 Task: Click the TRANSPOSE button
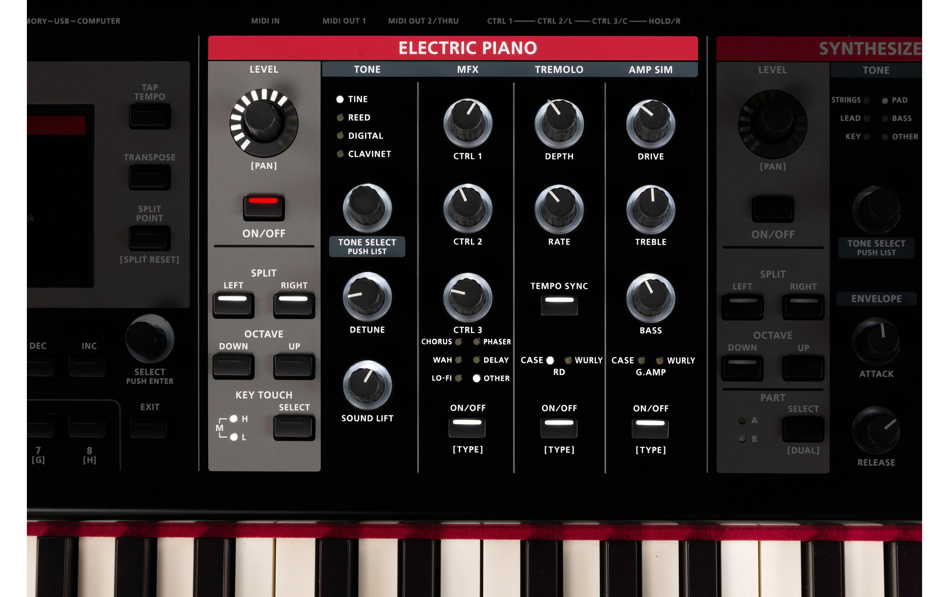pos(150,177)
